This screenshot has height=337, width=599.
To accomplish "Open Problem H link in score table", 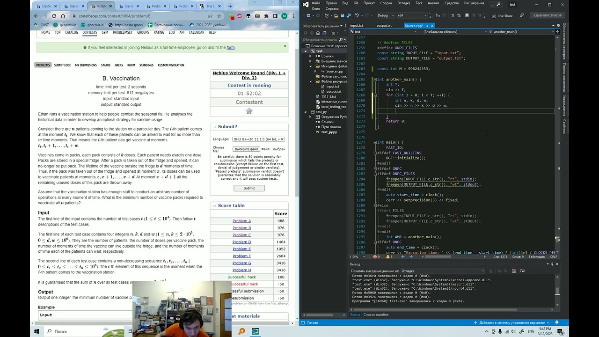I will (x=241, y=270).
